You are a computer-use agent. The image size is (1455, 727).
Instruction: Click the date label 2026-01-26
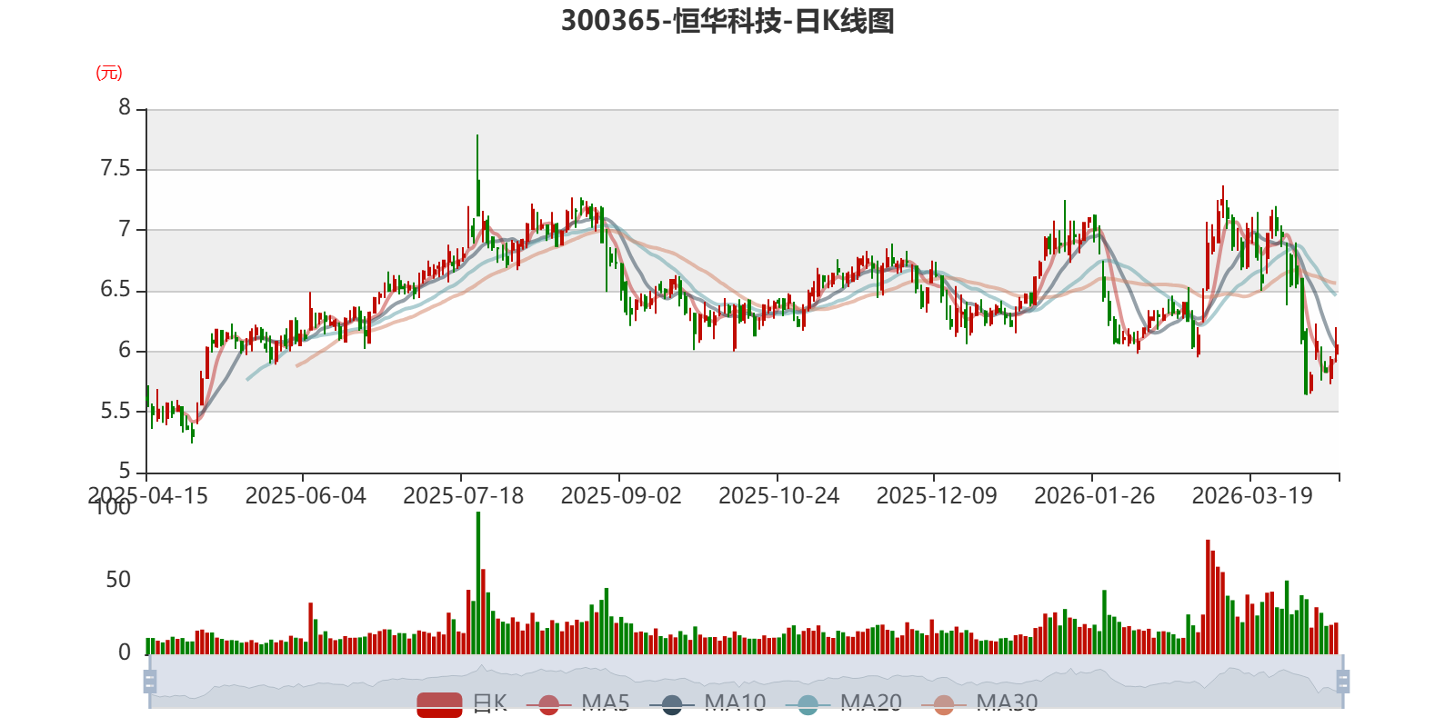pyautogui.click(x=1095, y=496)
